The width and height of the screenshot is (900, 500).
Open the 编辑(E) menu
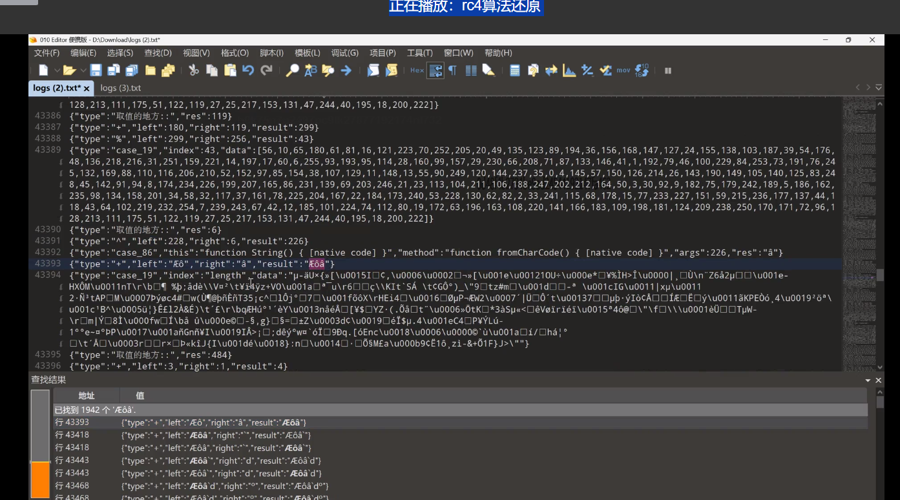pos(83,53)
